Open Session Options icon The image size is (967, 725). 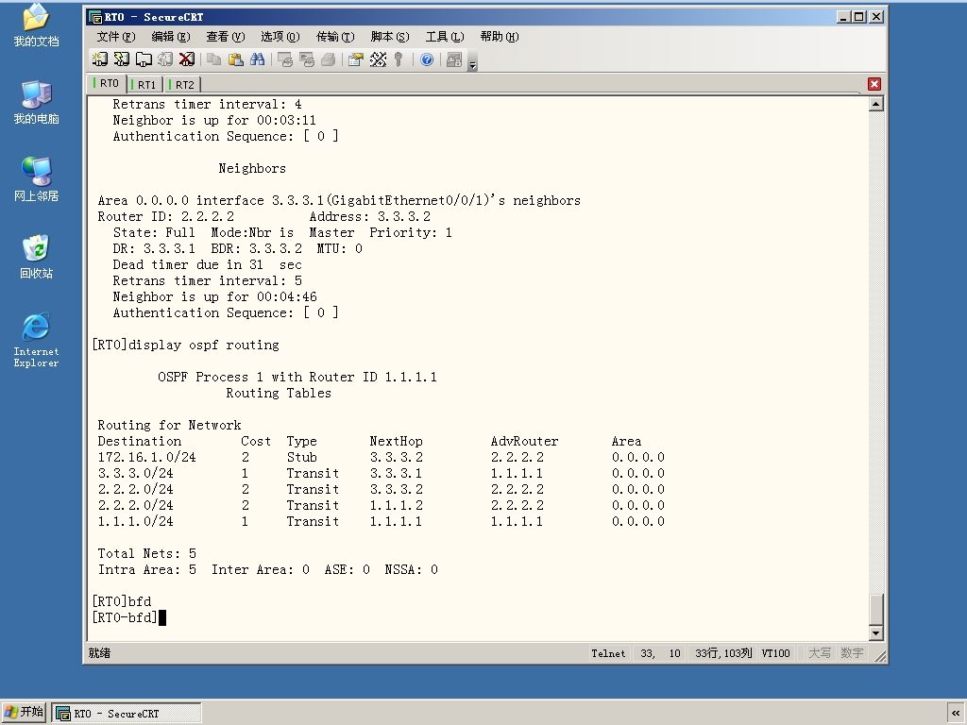point(355,59)
